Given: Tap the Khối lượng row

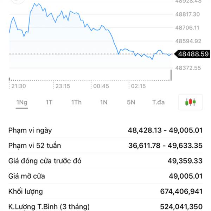Looking at the screenshot, I should (105, 191).
